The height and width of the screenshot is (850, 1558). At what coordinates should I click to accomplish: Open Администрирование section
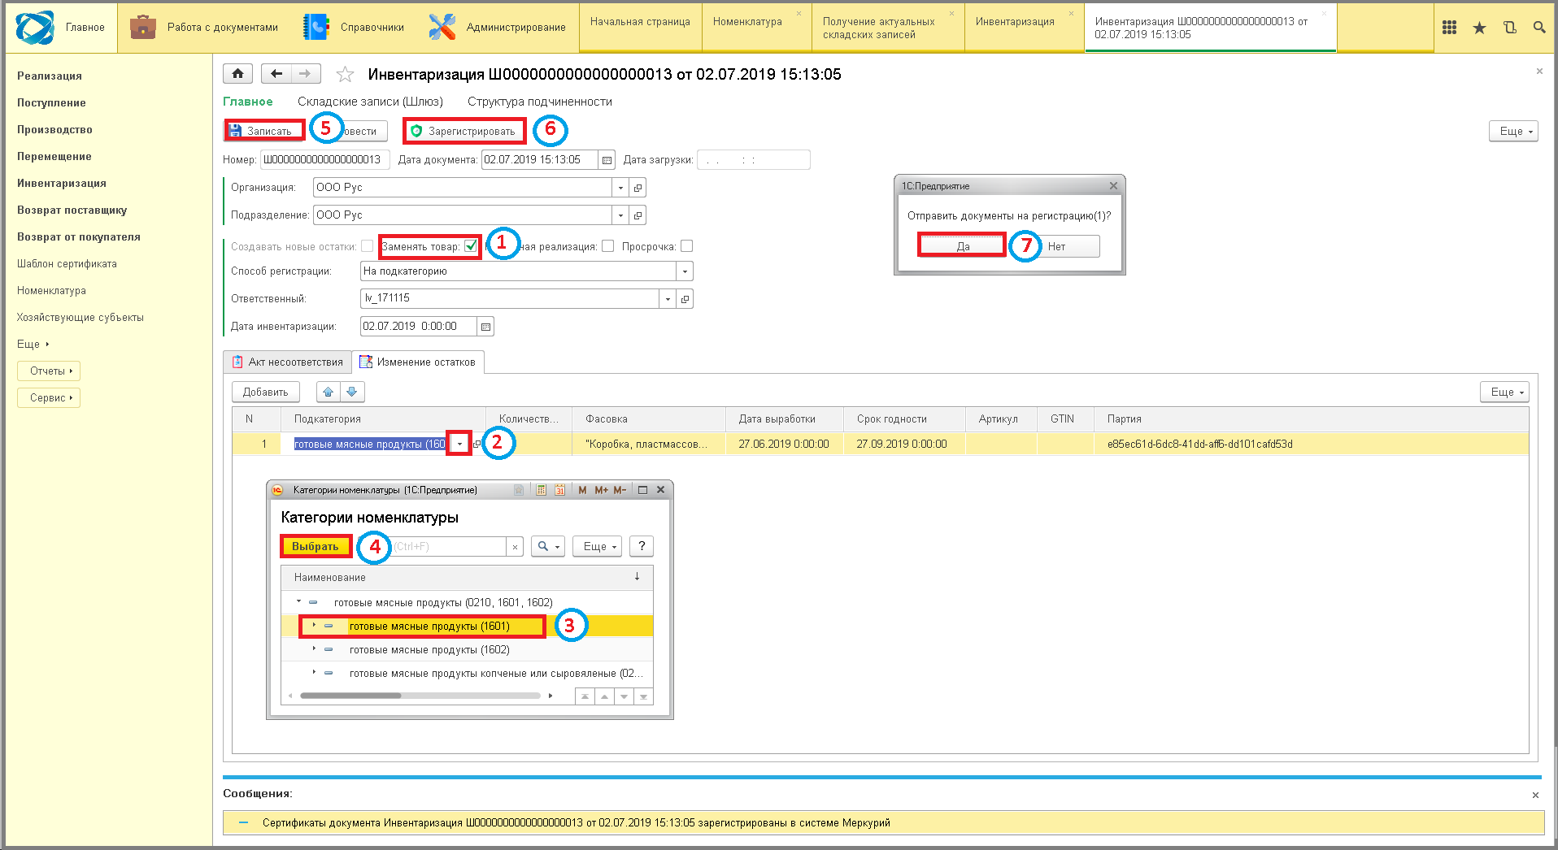(x=497, y=28)
